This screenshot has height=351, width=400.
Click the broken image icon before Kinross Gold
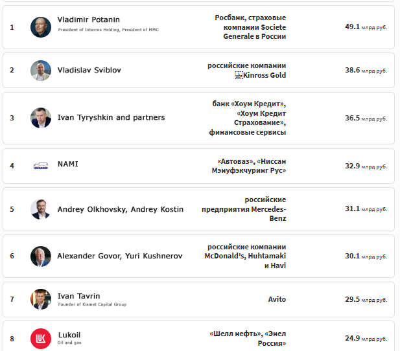click(x=239, y=75)
